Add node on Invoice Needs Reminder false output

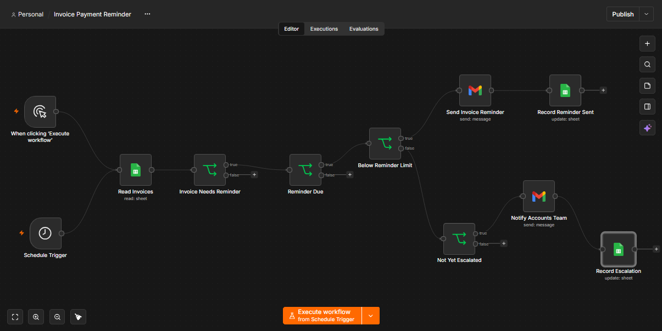click(254, 175)
